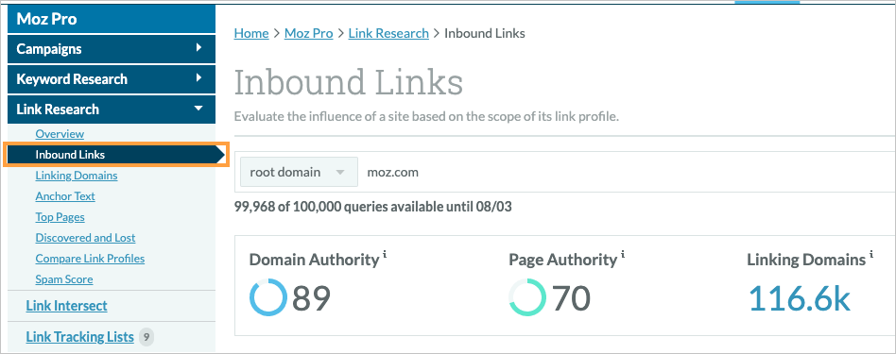Image resolution: width=896 pixels, height=354 pixels.
Task: Click the Page Authority ring gauge
Action: click(x=527, y=297)
